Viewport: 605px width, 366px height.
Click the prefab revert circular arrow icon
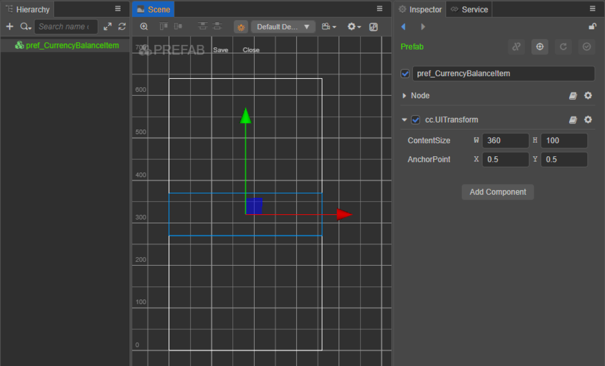563,47
